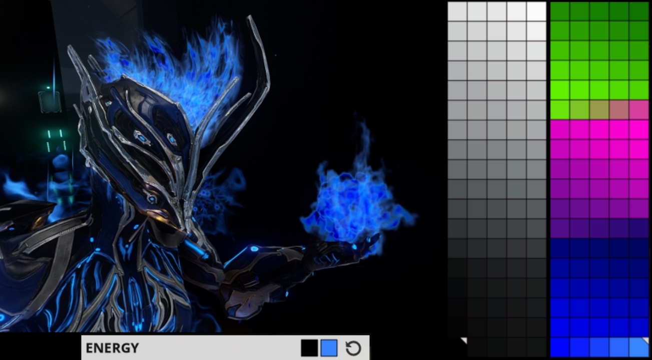Viewport: 652px width, 360px height.
Task: Pick the dark indigo swatch ending the purple row
Action: [x=639, y=228]
